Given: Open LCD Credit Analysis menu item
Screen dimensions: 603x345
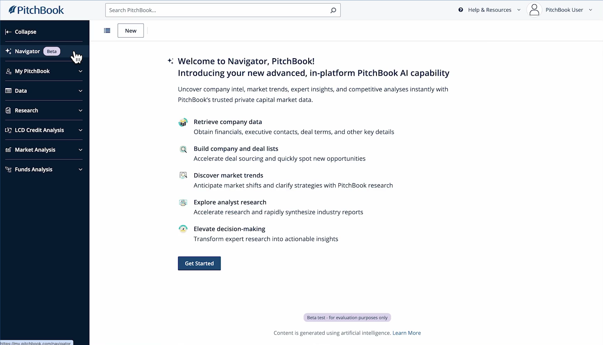Looking at the screenshot, I should (45, 130).
